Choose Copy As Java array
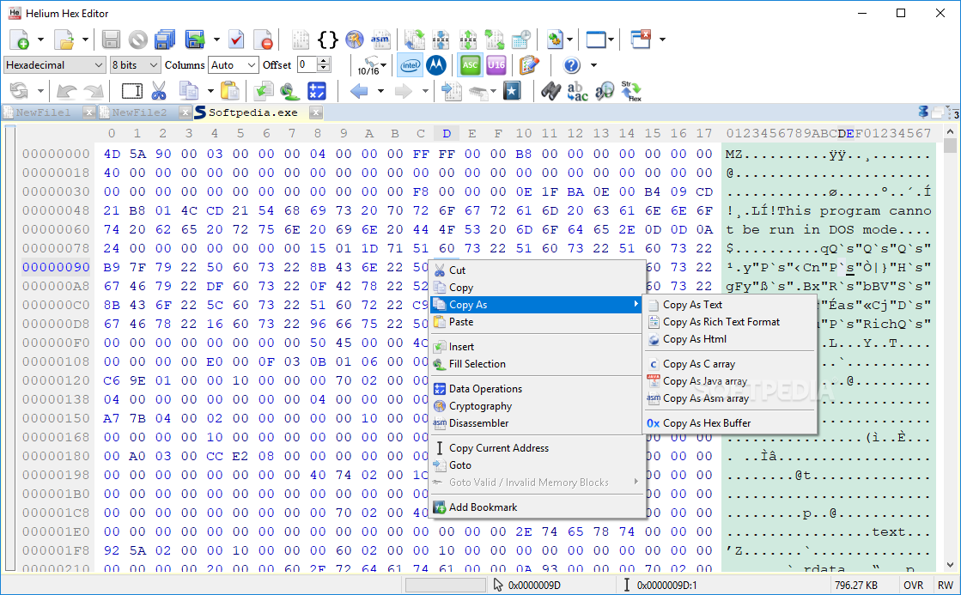Image resolution: width=961 pixels, height=595 pixels. pyautogui.click(x=729, y=381)
